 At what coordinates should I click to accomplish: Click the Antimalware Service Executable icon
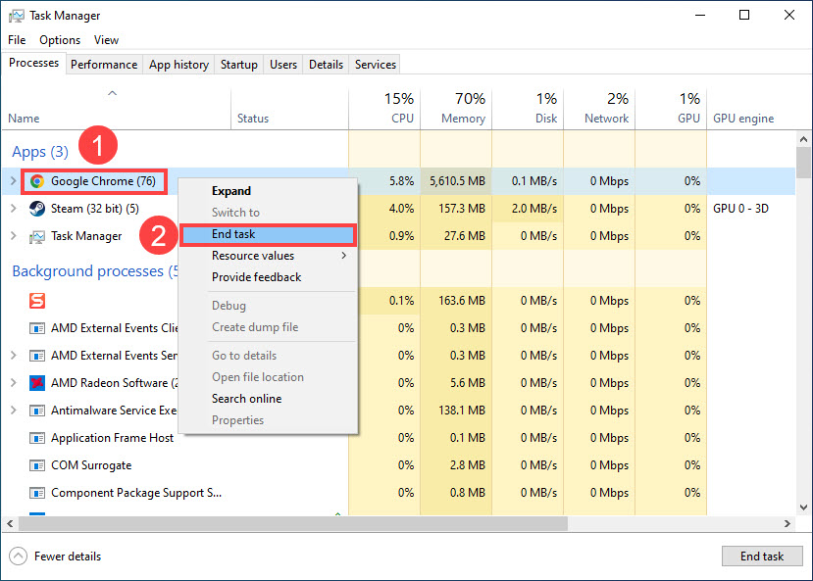37,410
